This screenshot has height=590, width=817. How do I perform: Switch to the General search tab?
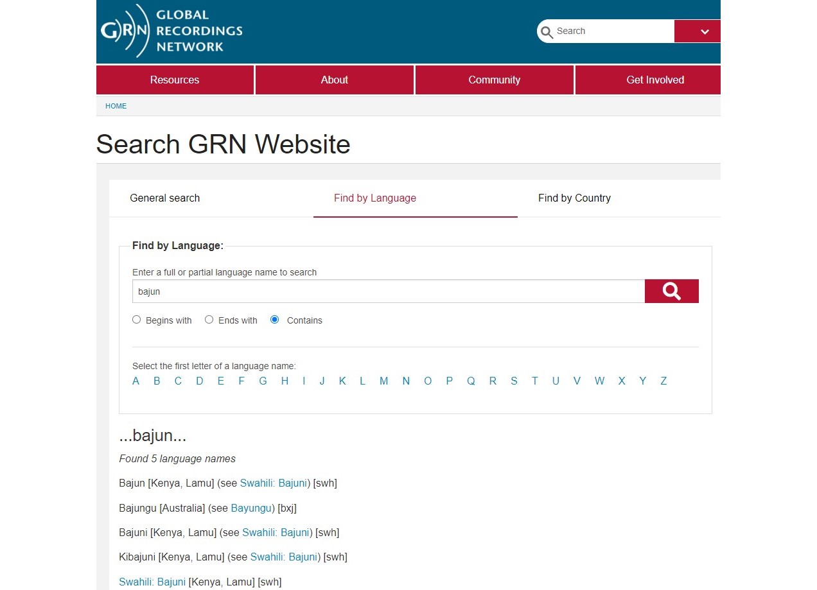click(165, 198)
